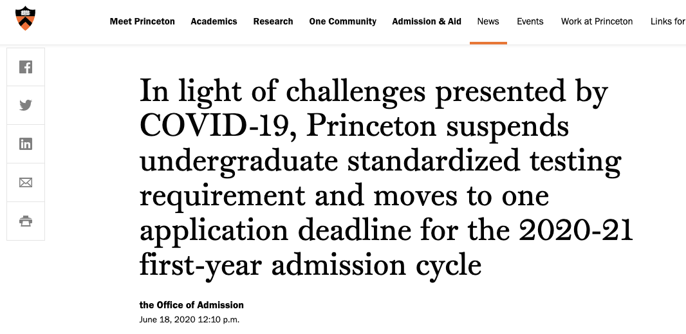Click the orange underline beneath News
This screenshot has height=334, width=686.
(x=488, y=43)
